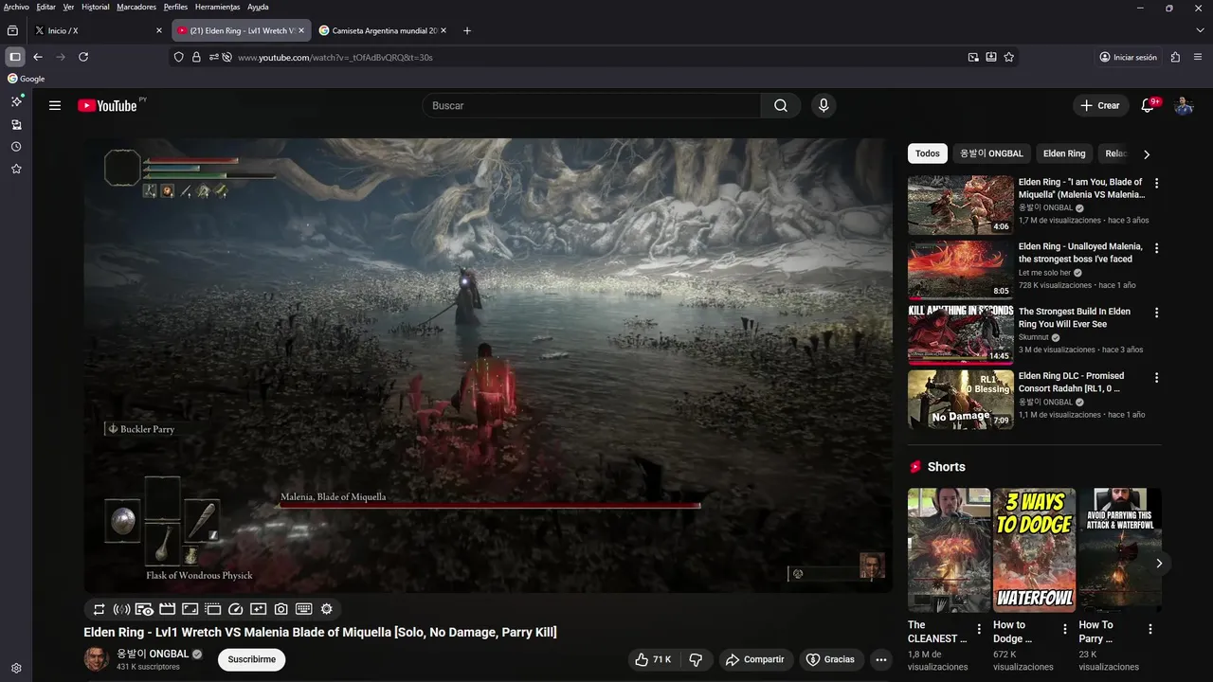1213x682 pixels.
Task: Open browser history clock in sidebar
Action: coord(16,147)
